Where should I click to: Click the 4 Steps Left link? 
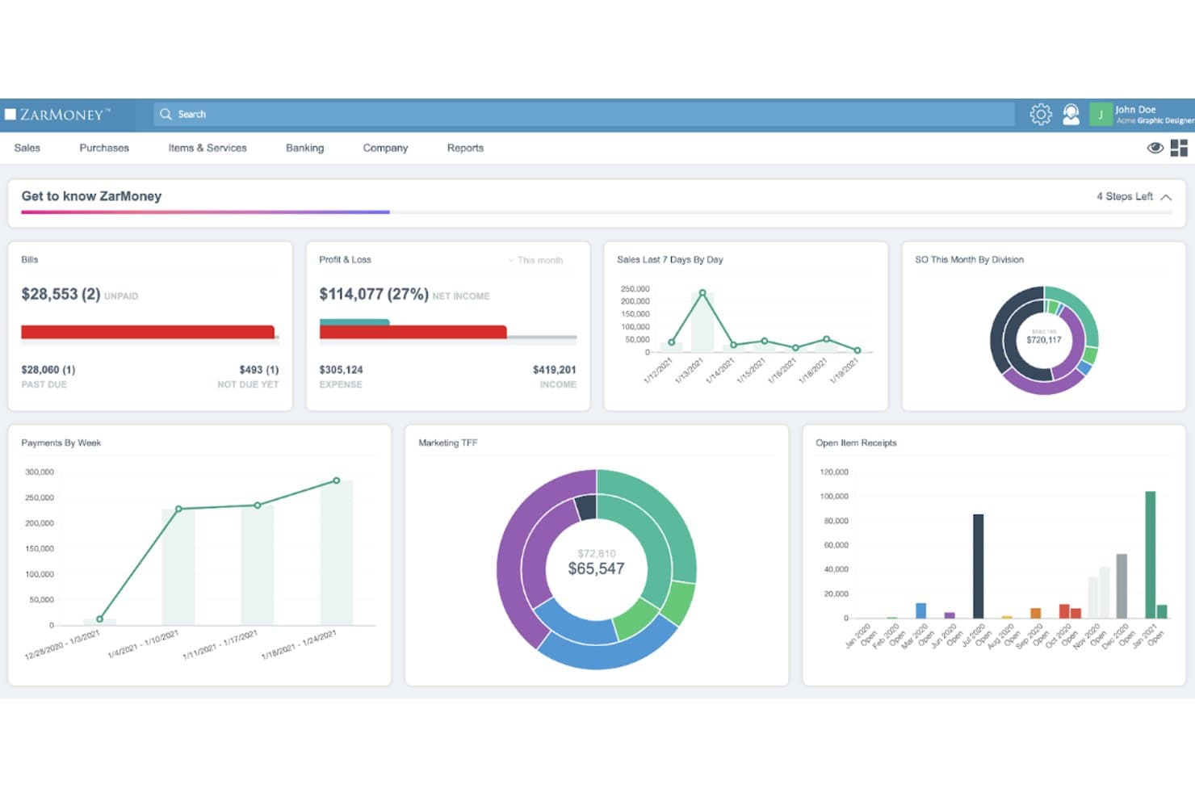click(1124, 196)
